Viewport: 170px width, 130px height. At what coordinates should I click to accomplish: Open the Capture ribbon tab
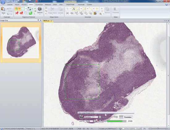[10, 5]
